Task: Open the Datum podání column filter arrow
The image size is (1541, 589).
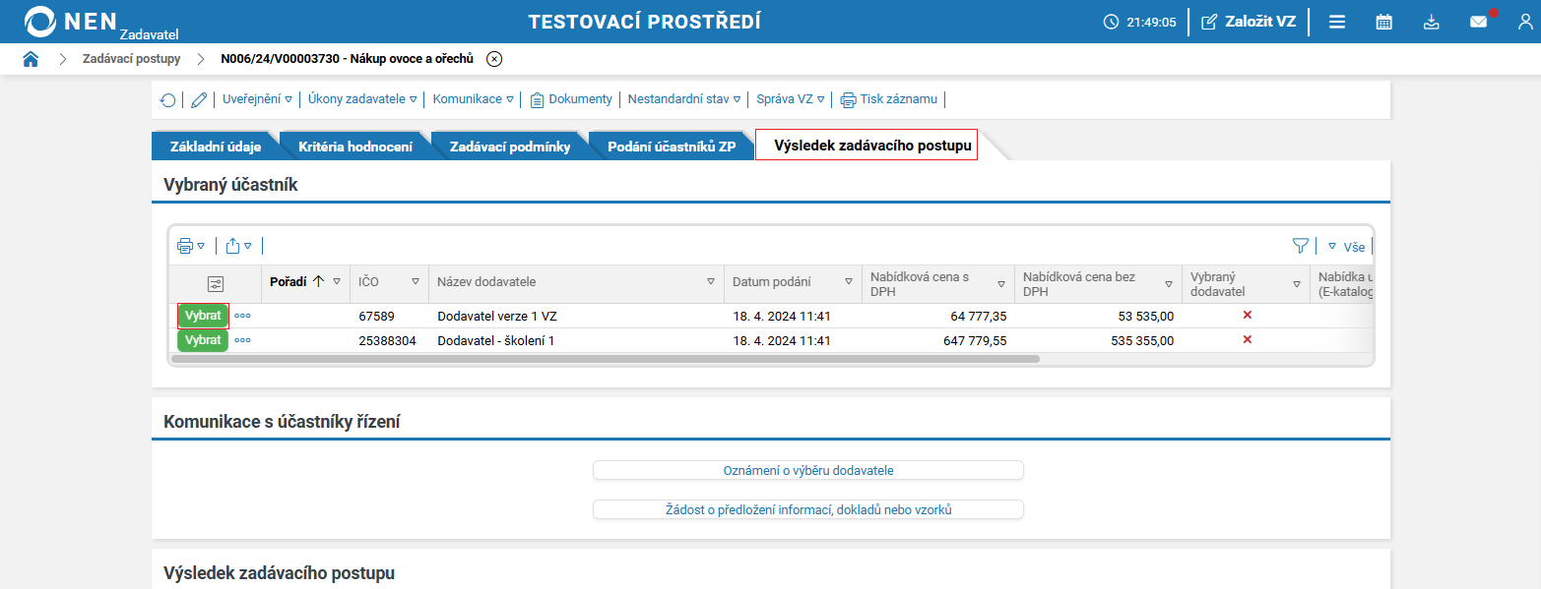Action: [849, 282]
